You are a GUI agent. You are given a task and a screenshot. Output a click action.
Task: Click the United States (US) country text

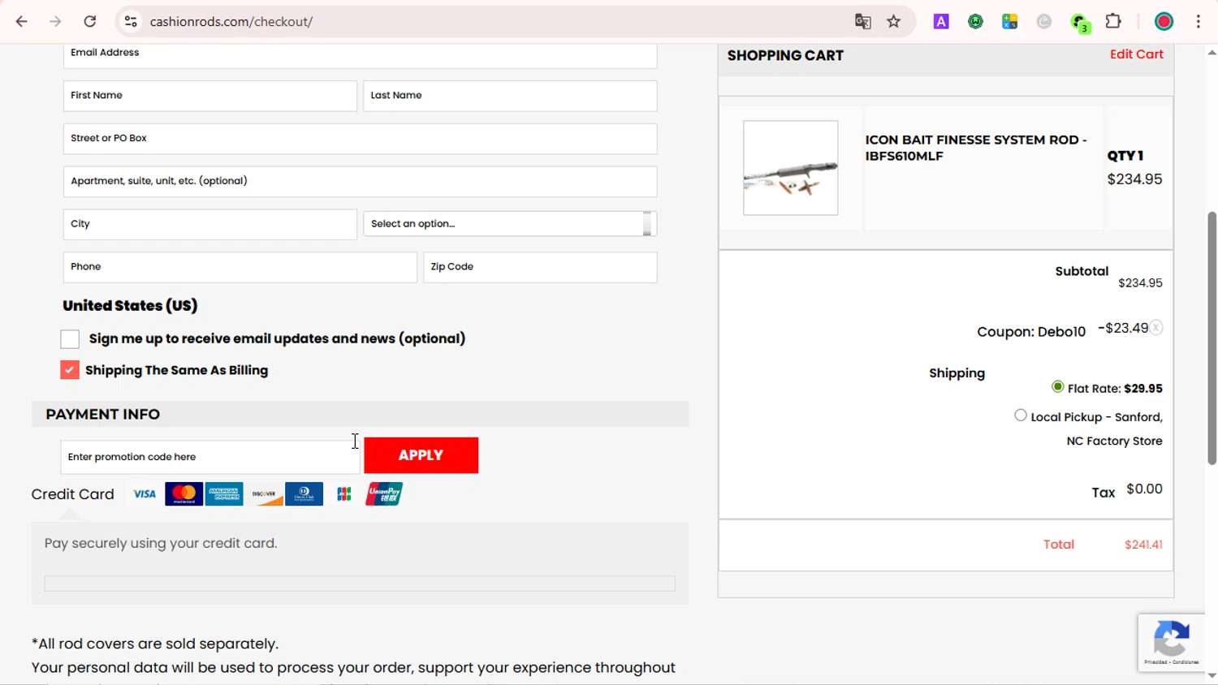click(x=130, y=306)
